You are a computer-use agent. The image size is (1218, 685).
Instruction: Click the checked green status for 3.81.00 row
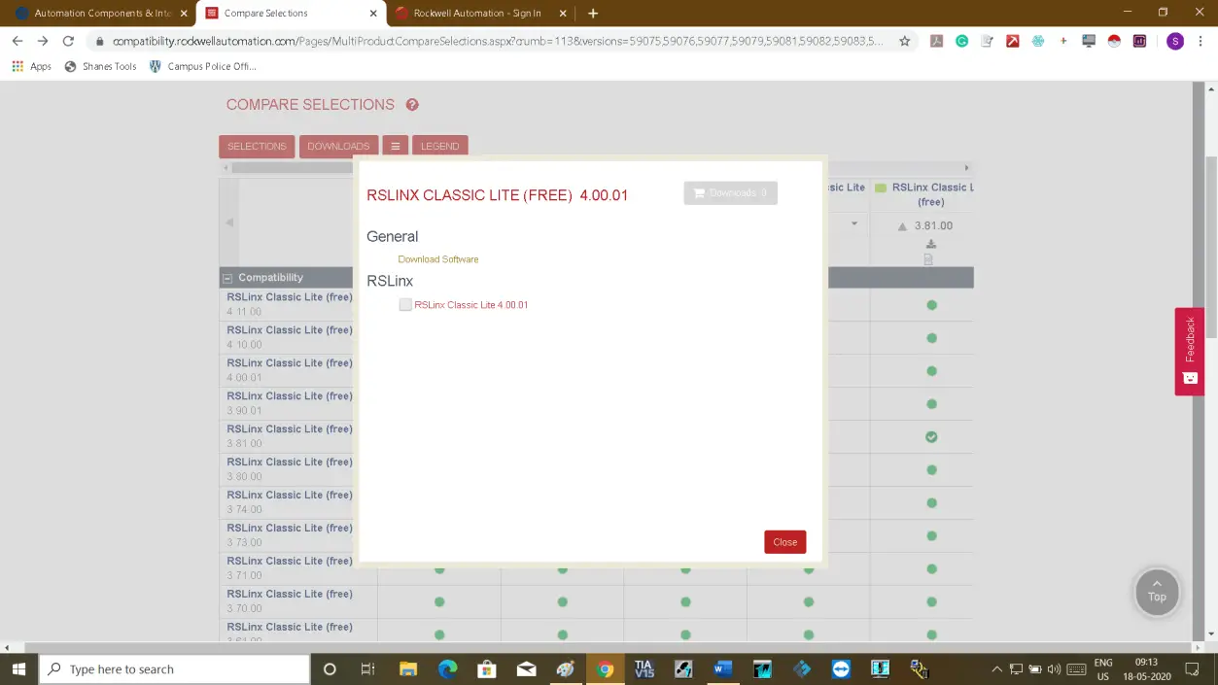pyautogui.click(x=931, y=437)
